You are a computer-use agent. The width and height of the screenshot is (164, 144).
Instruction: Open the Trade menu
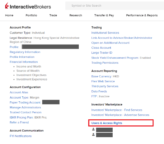[53, 15]
